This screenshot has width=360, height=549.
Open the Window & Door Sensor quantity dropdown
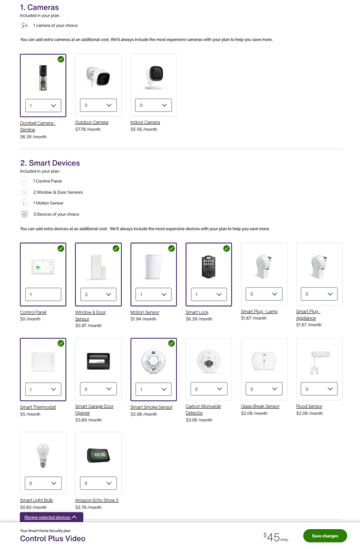coord(98,294)
